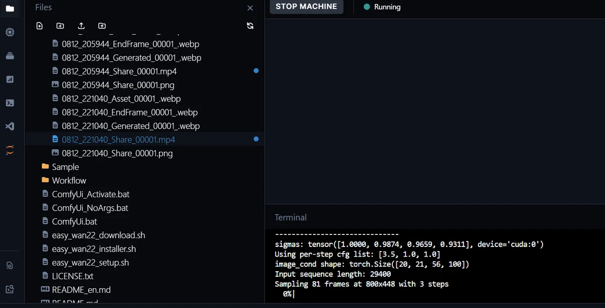Click the 'Using per-step cfg list' line
Screen dimensions: 605x308
[357, 254]
